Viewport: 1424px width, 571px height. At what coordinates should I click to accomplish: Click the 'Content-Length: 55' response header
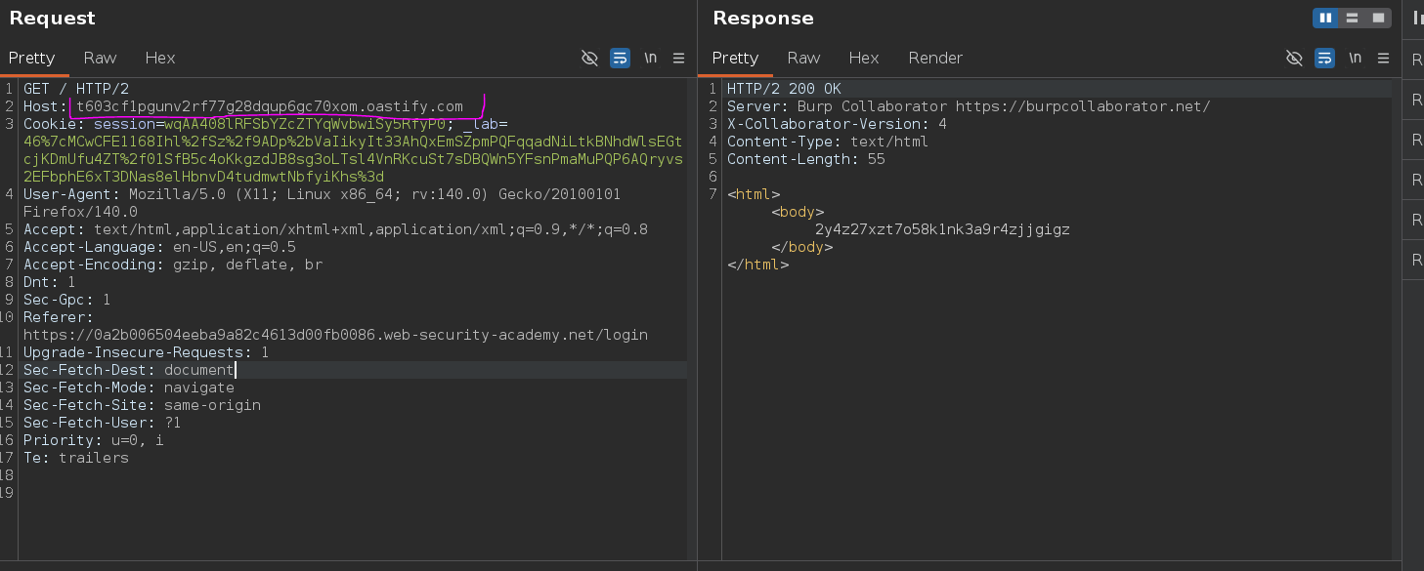click(x=805, y=159)
